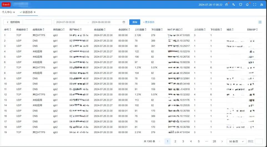Click 190 upload traffic in row 5

pyautogui.click(x=137, y=57)
